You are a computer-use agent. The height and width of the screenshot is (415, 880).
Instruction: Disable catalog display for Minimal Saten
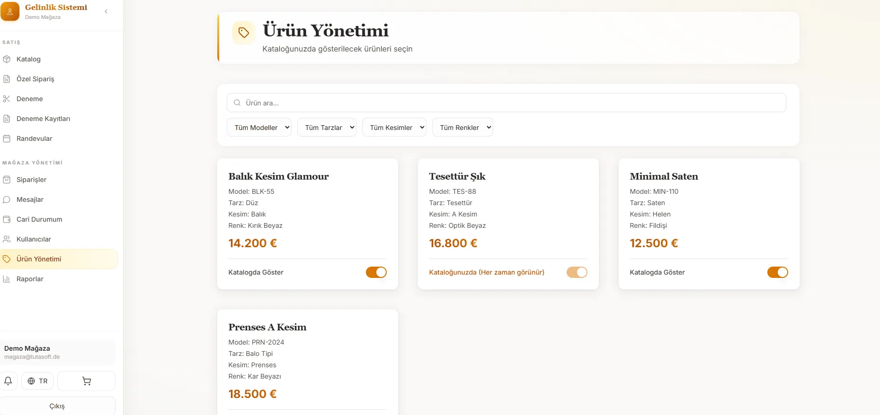tap(778, 272)
